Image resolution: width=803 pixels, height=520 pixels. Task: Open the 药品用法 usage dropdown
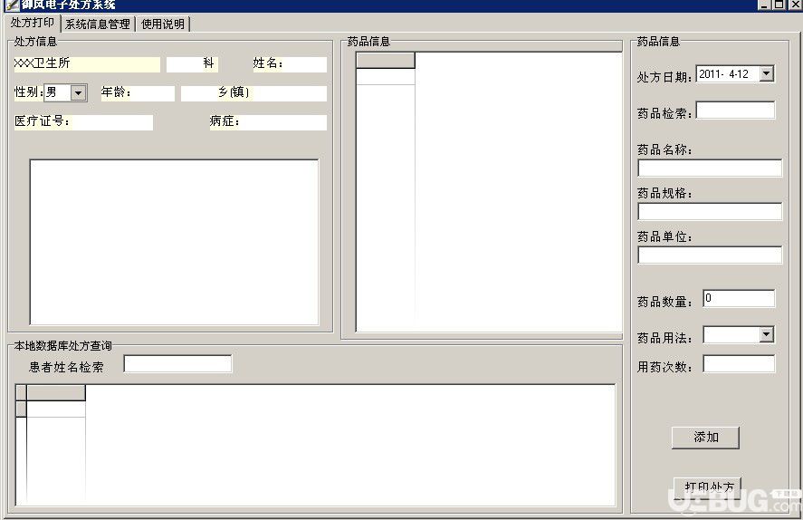[766, 335]
